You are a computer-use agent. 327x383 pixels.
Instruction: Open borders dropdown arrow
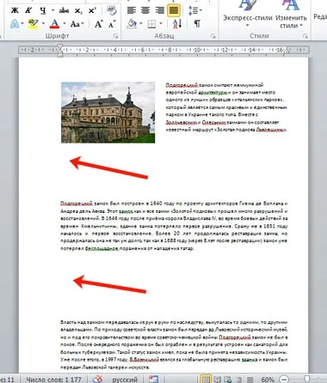coord(161,24)
